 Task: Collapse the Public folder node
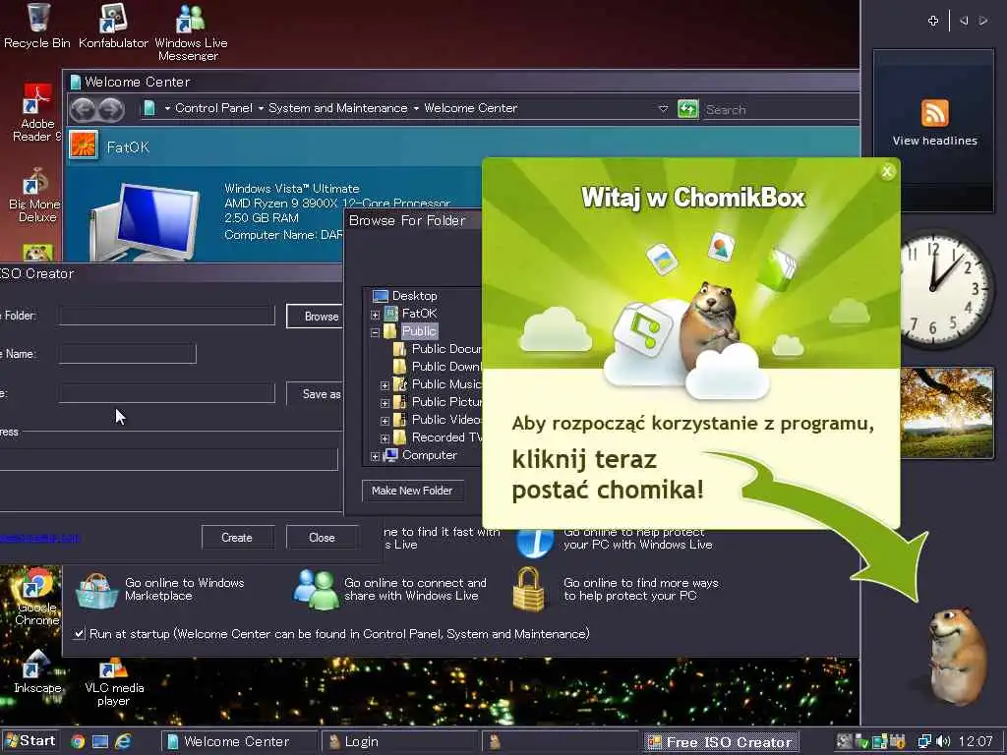point(375,332)
